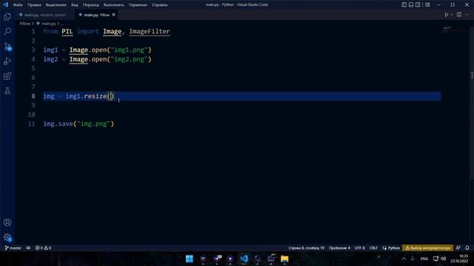Open the Переход menu
The height and width of the screenshot is (266, 474).
coord(90,5)
